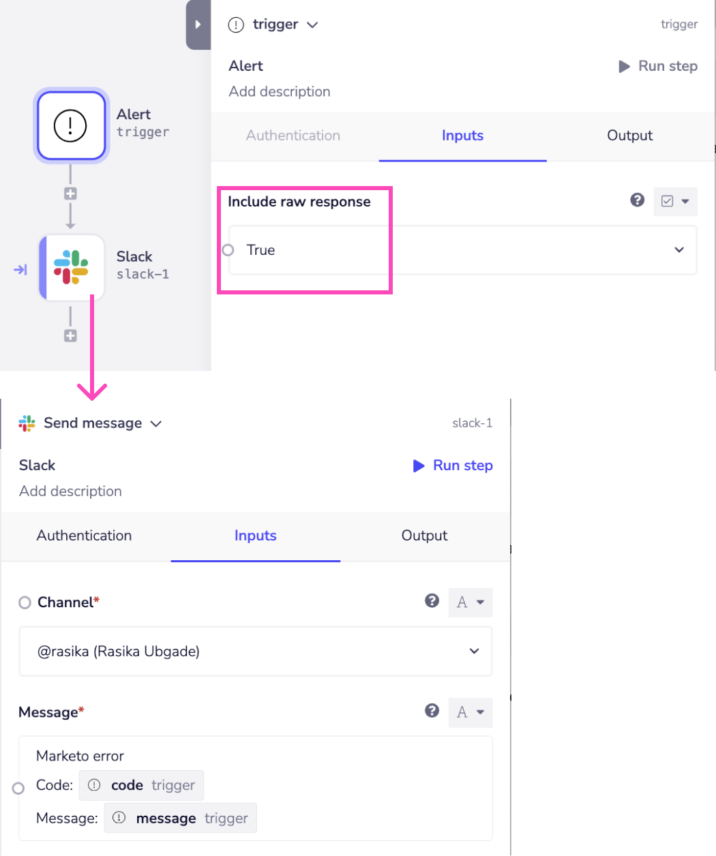The height and width of the screenshot is (856, 716).
Task: Open help icon beside Include raw response
Action: coord(637,200)
